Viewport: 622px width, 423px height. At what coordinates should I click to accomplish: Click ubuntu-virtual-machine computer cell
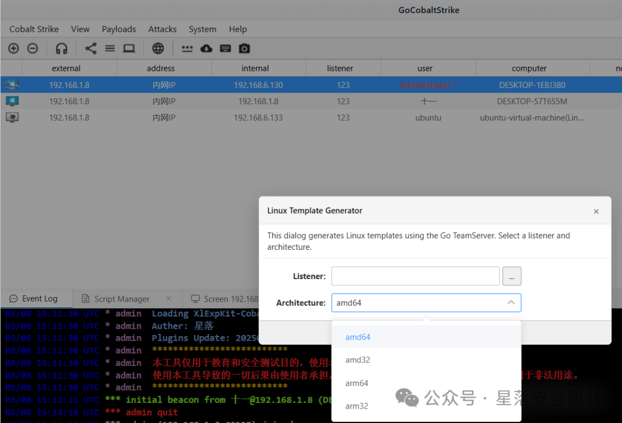(532, 117)
